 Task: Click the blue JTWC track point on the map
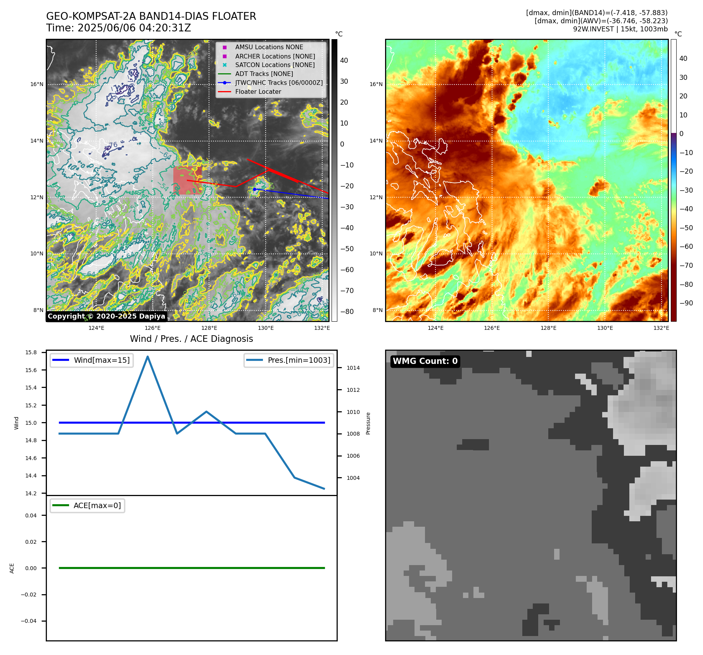pyautogui.click(x=254, y=189)
